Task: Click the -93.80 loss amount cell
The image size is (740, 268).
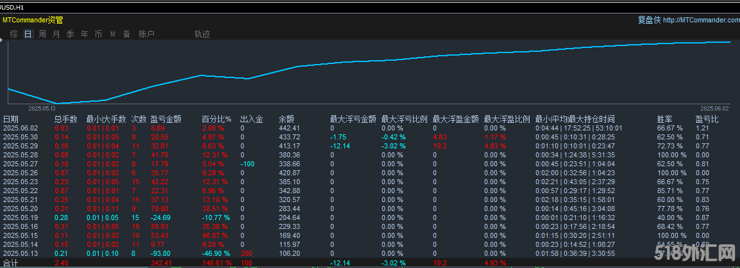Action: tap(161, 253)
